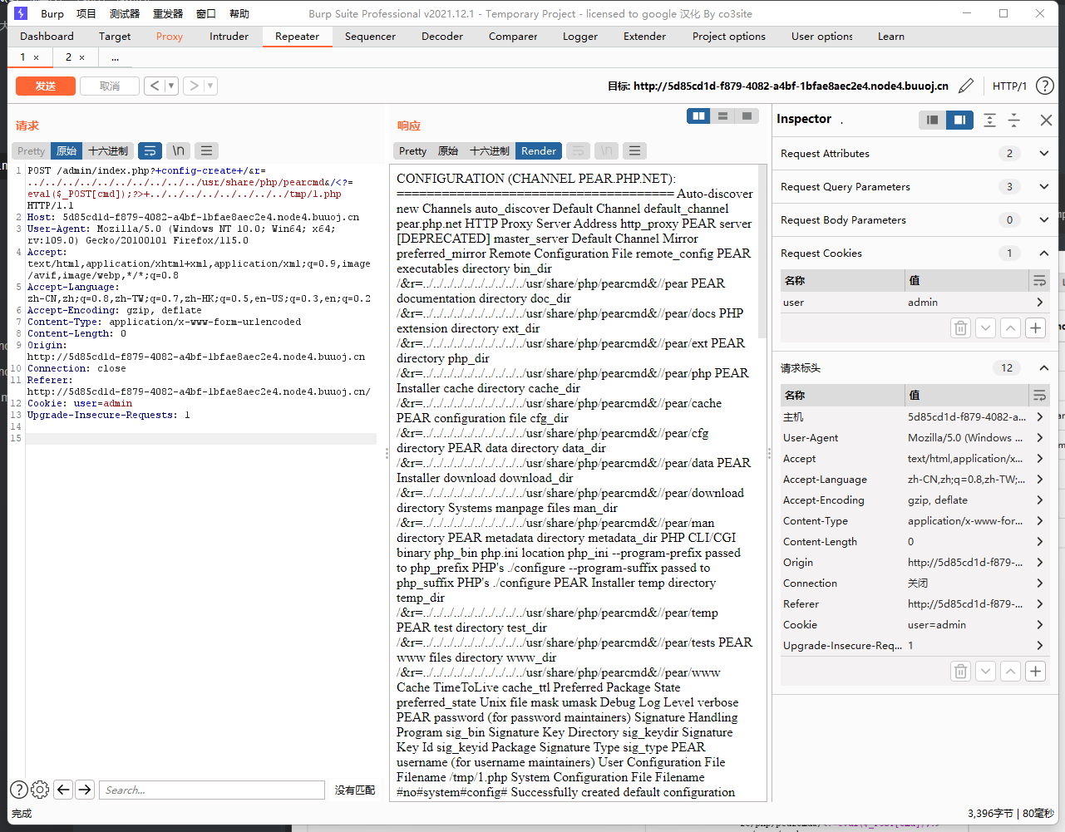The image size is (1065, 832).
Task: Click HTTP/1 protocol label
Action: (x=1009, y=86)
